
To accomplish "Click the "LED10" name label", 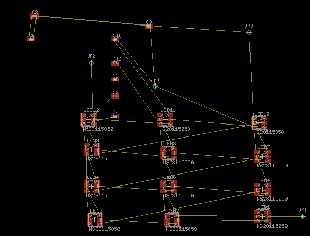I will [262, 114].
